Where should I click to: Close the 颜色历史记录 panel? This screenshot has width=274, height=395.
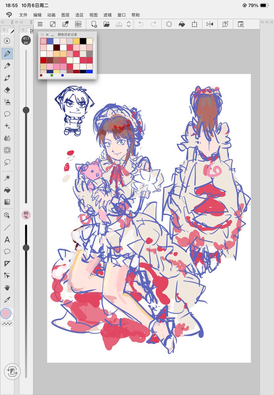47,35
